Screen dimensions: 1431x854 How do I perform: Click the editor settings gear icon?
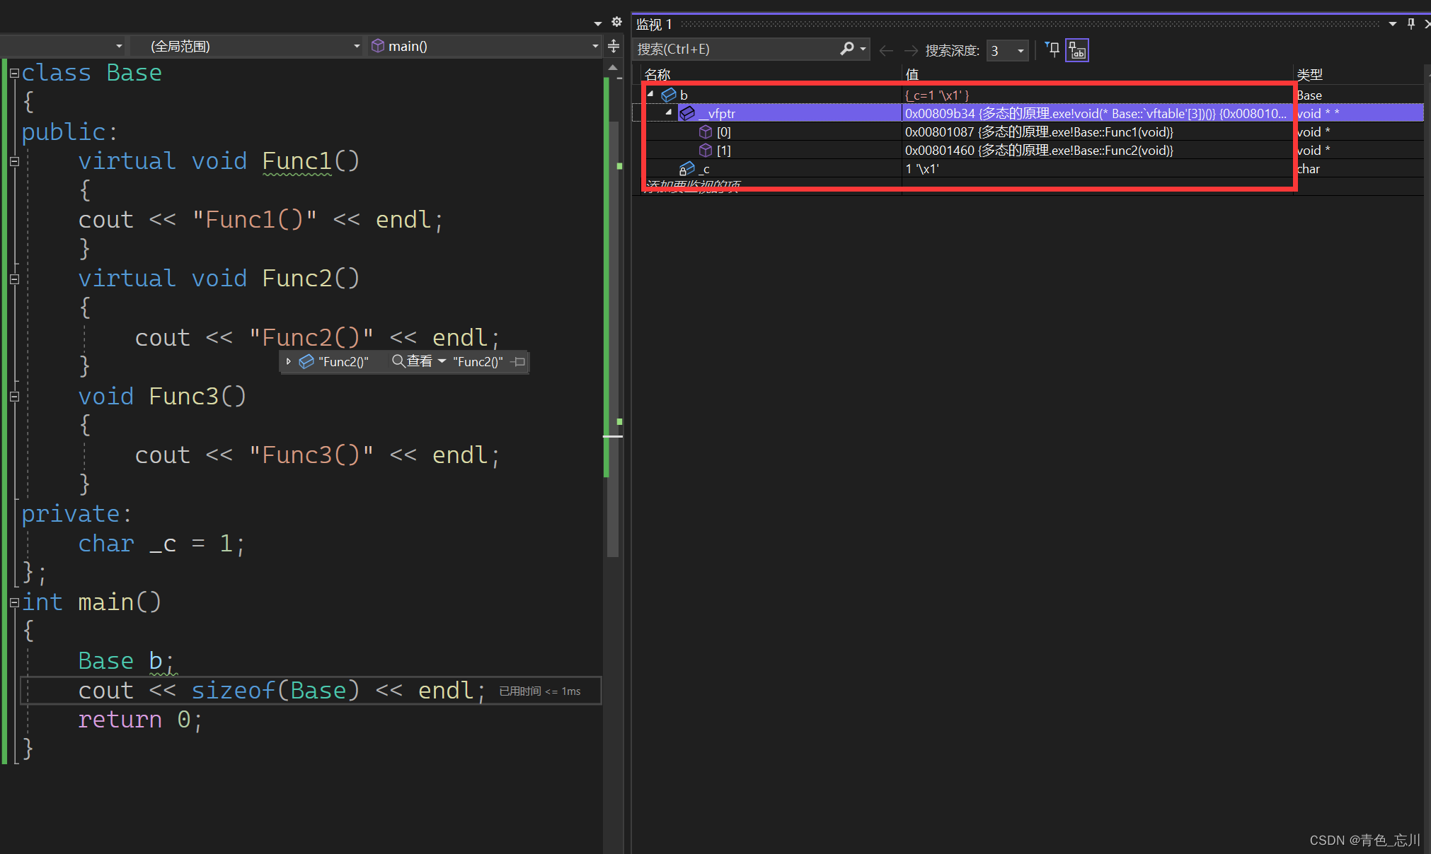[x=616, y=22]
